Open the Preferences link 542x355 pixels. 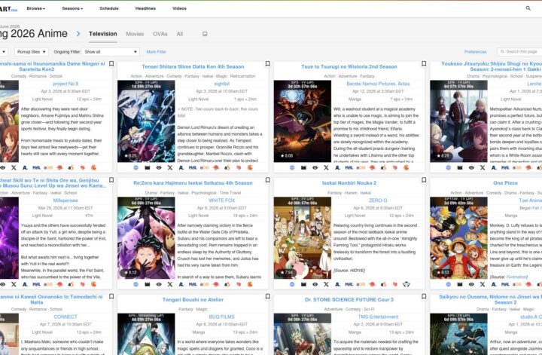(475, 52)
